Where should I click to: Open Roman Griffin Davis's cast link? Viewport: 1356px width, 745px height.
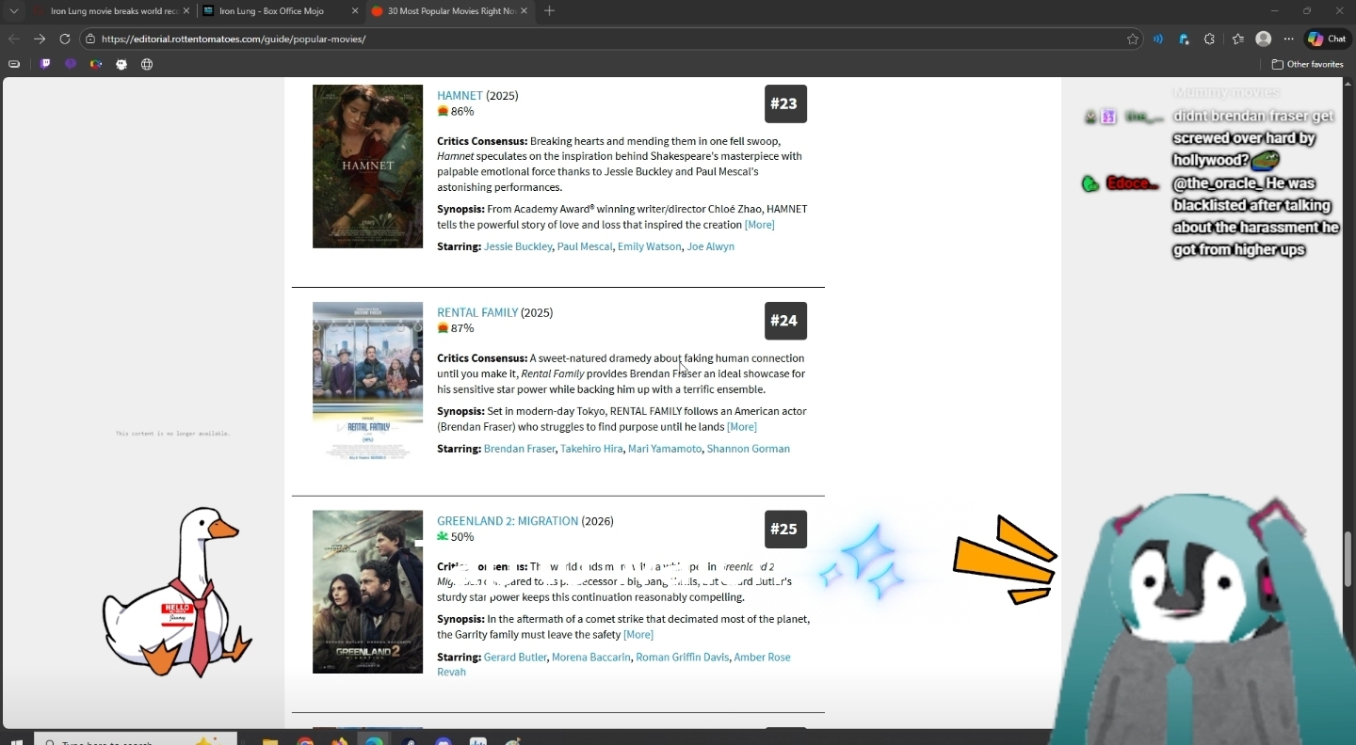click(x=683, y=658)
